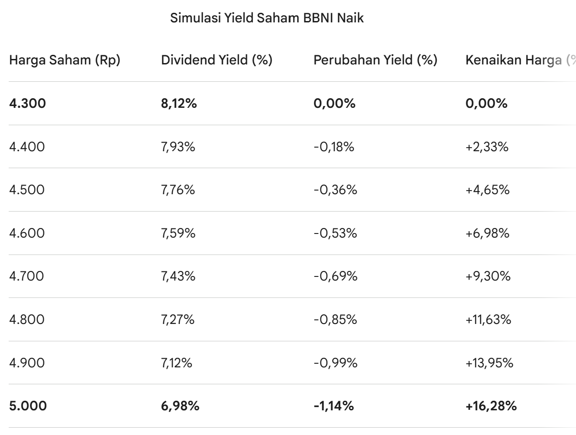
Task: Select the +9,30% price increase cell
Action: 487,276
